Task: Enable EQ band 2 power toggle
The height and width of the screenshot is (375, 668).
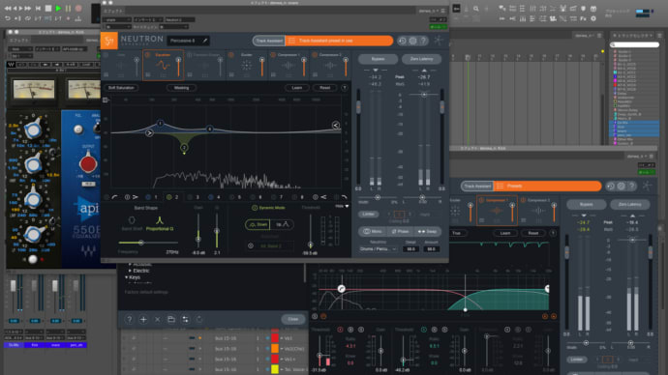Action: [x=169, y=197]
